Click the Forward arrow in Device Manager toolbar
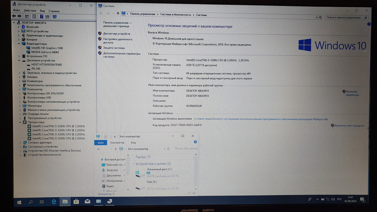The image size is (377, 212). 20,16
